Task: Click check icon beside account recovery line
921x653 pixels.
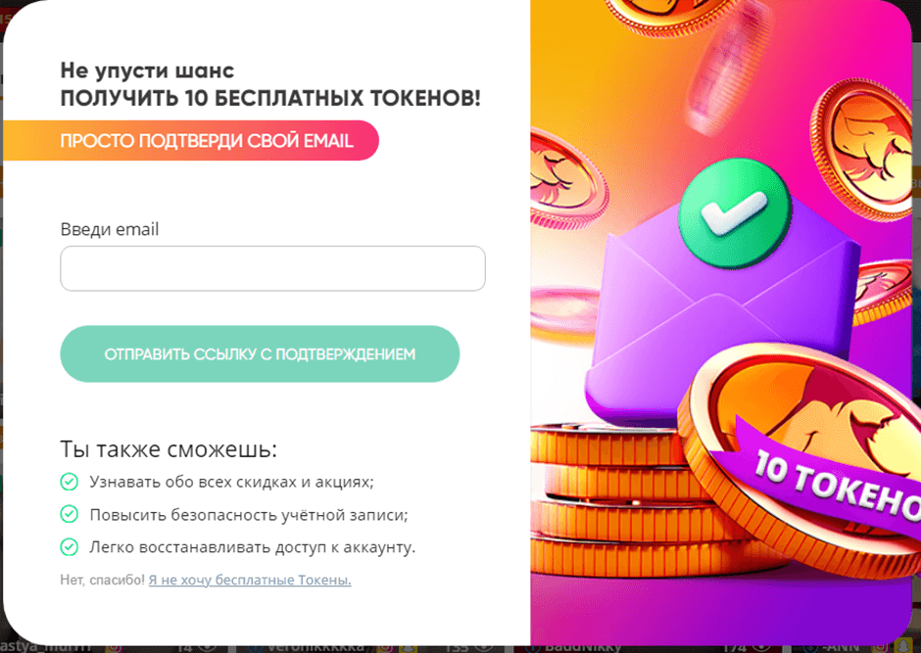Action: point(69,546)
